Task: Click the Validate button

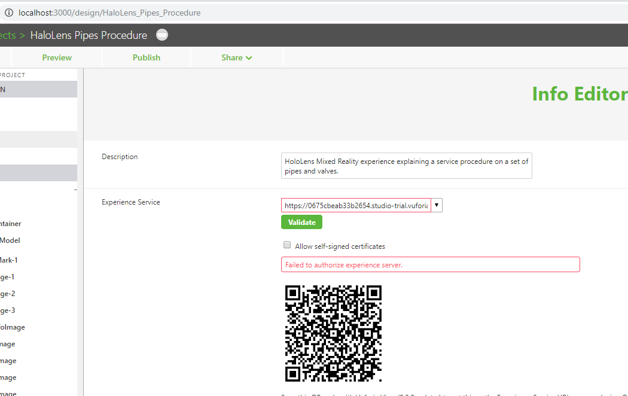Action: [301, 222]
